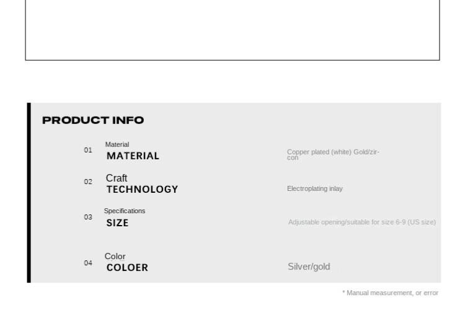
Task: Select the bold MATERIAL heading
Action: (x=133, y=156)
